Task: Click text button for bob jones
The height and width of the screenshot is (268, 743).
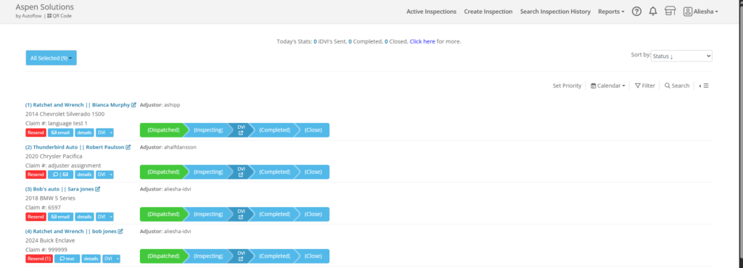Action: pos(67,259)
